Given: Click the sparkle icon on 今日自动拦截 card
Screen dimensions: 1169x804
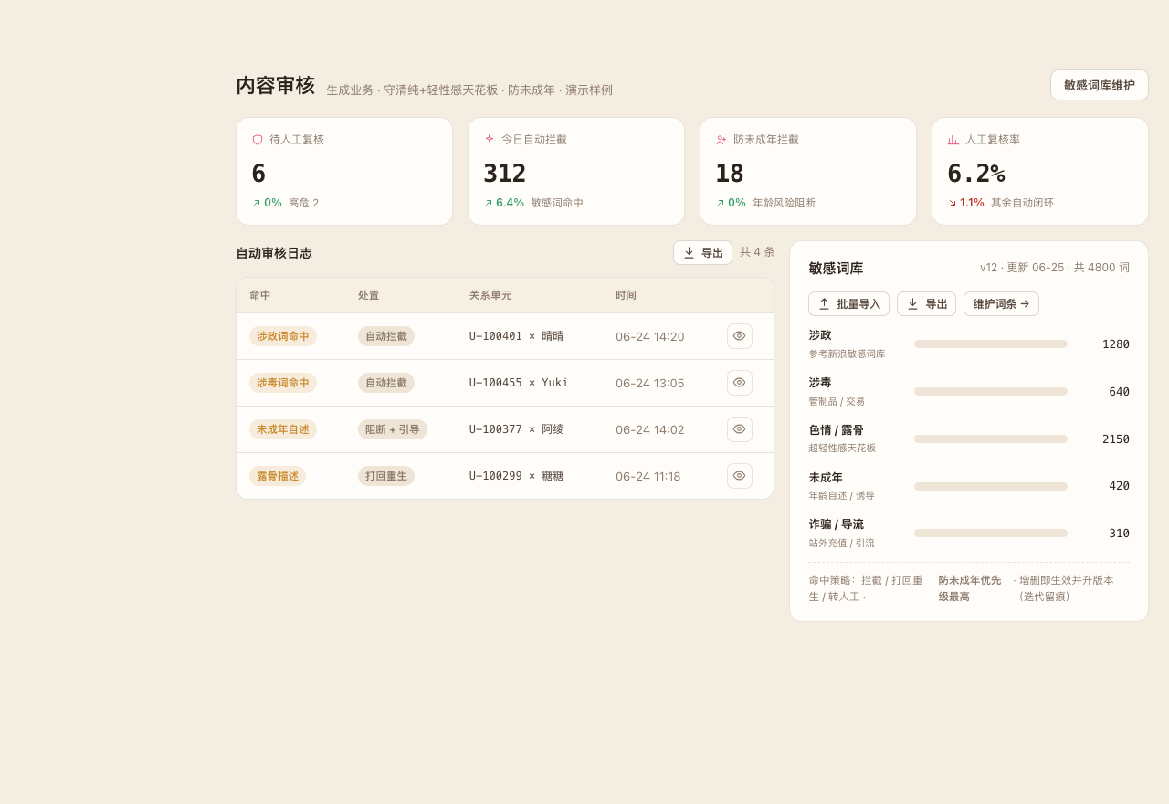Looking at the screenshot, I should point(490,139).
